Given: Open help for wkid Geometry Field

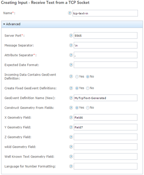Looking at the screenshot, I should 71,147.
